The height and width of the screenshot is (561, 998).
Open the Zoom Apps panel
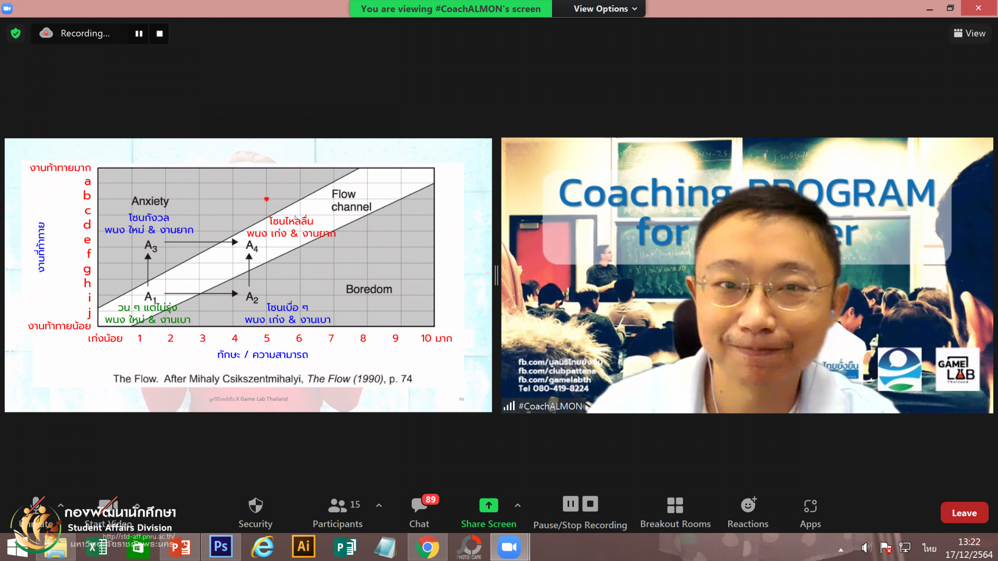click(x=810, y=505)
